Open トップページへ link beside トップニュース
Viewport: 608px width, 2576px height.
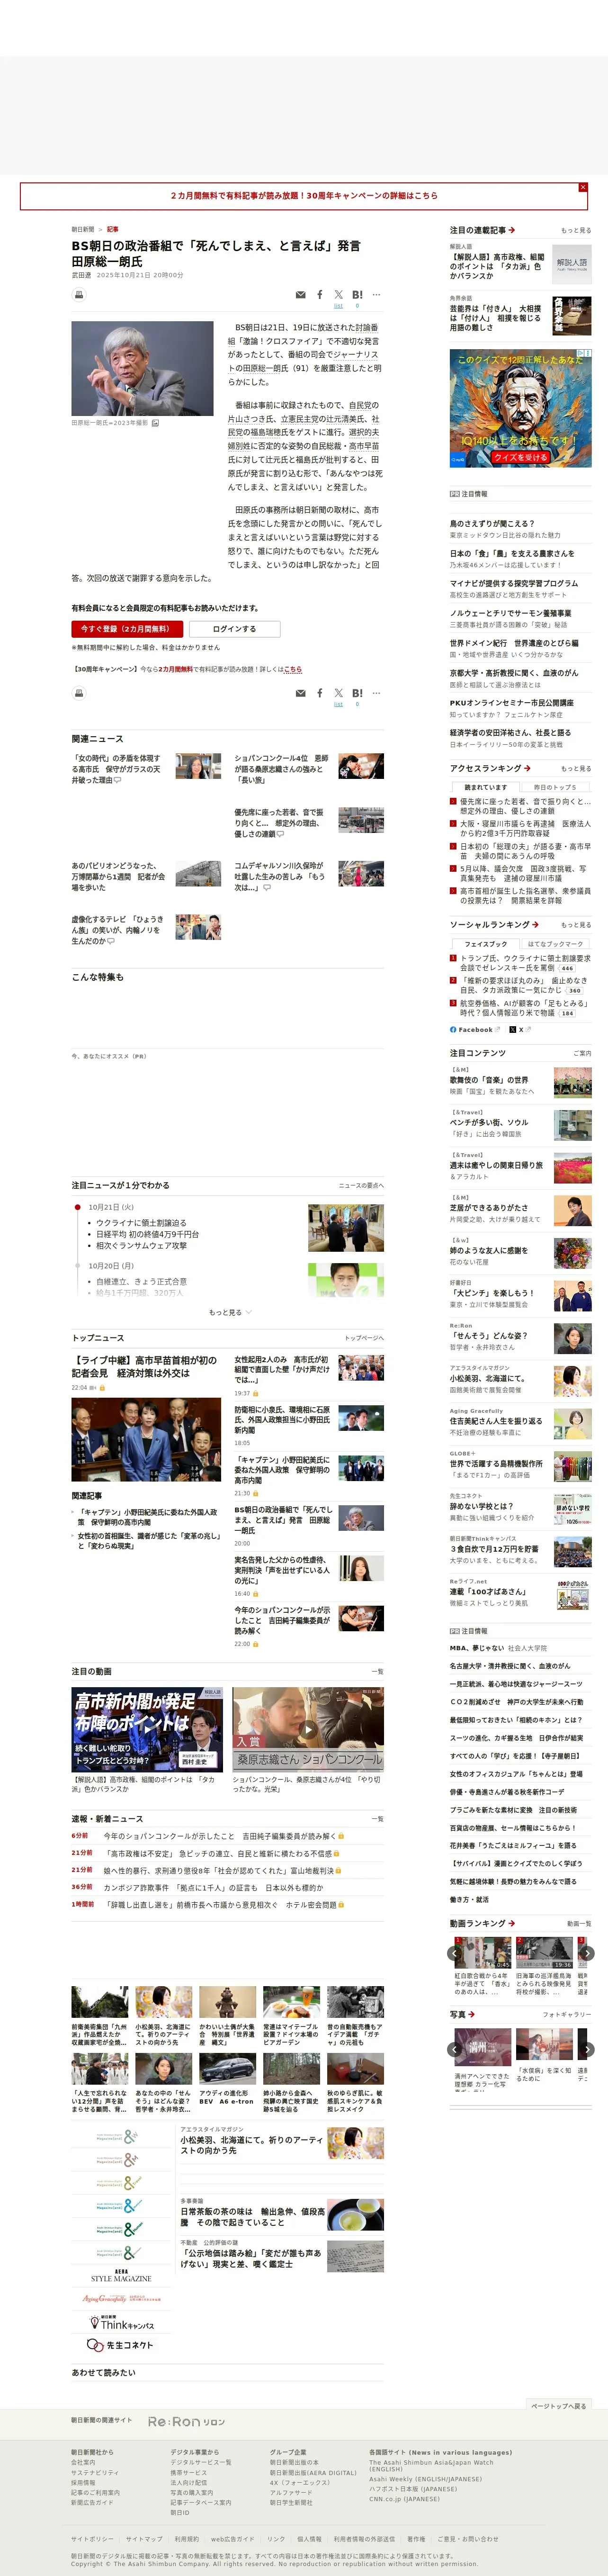pos(364,1338)
